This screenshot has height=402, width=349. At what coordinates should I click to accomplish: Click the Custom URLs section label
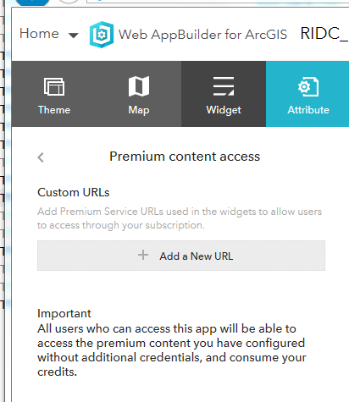coord(73,192)
